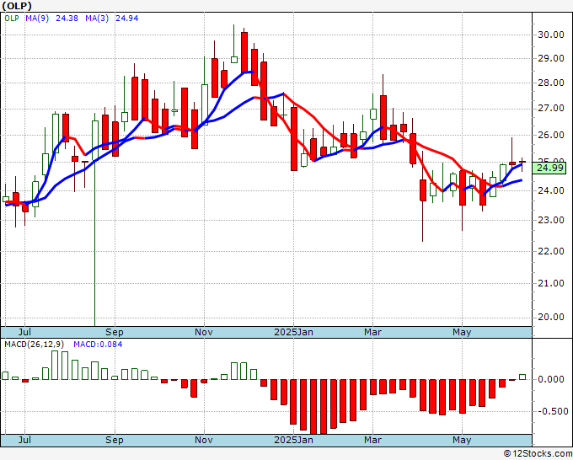Click the (OLP) ticker title

(x=17, y=6)
